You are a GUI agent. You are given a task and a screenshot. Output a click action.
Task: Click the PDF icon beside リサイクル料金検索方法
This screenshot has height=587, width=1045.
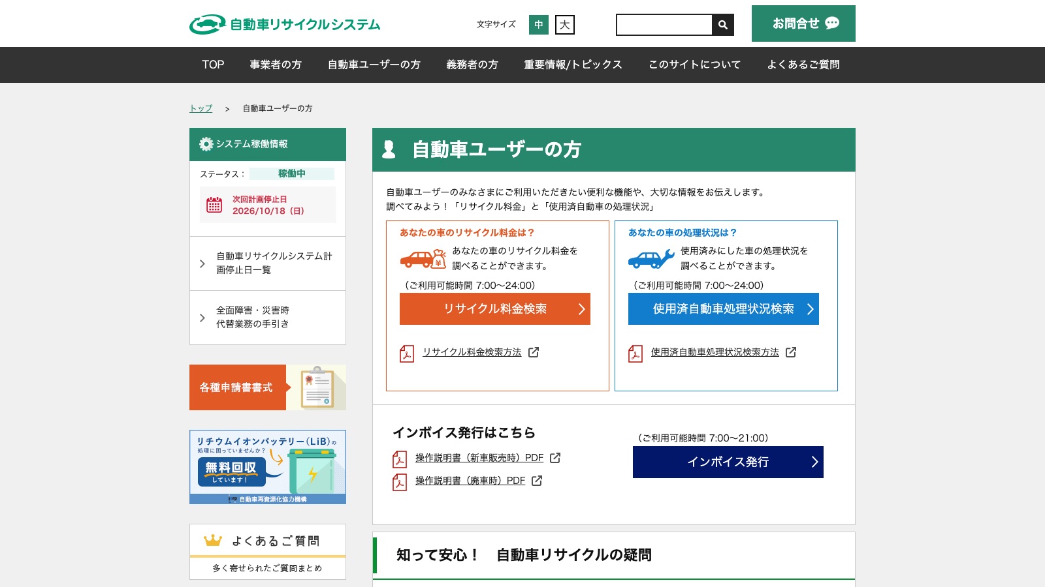click(407, 354)
